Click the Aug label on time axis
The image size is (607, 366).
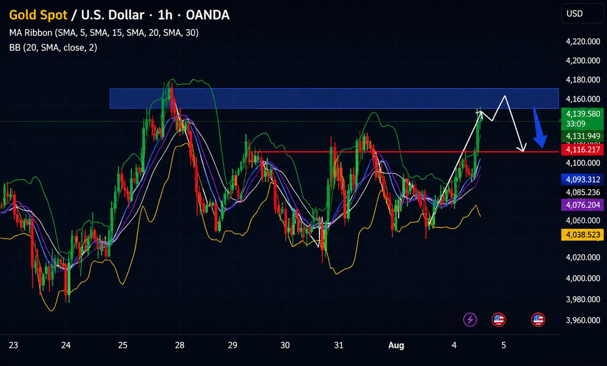(x=396, y=345)
